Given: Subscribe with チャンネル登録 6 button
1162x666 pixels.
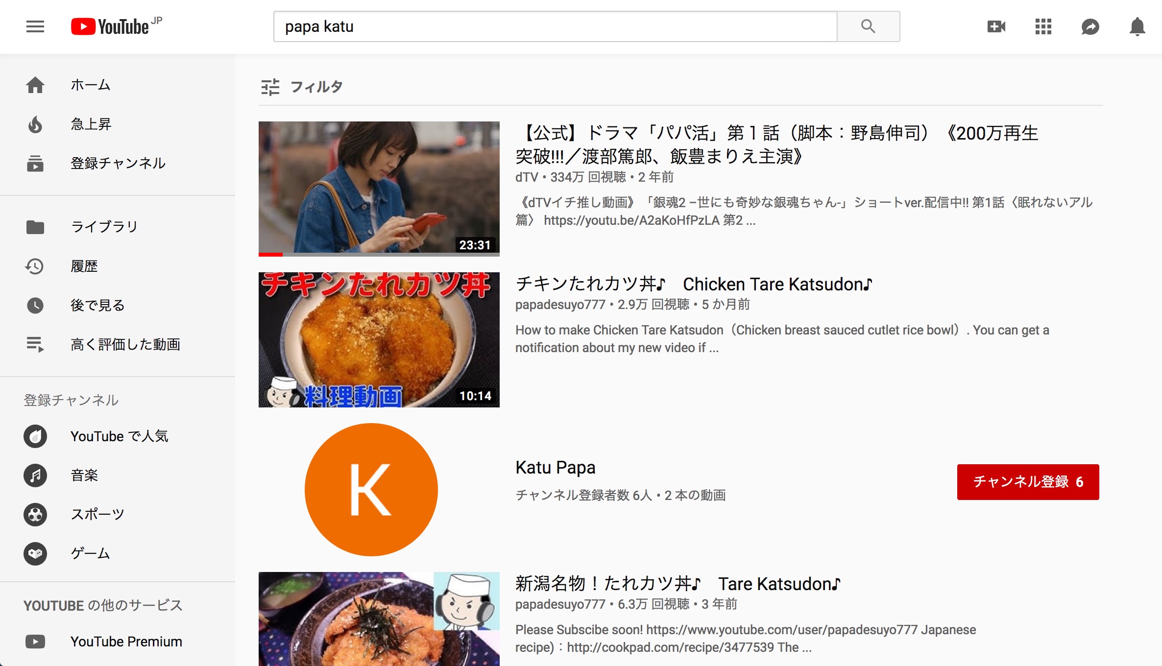Looking at the screenshot, I should pyautogui.click(x=1028, y=482).
